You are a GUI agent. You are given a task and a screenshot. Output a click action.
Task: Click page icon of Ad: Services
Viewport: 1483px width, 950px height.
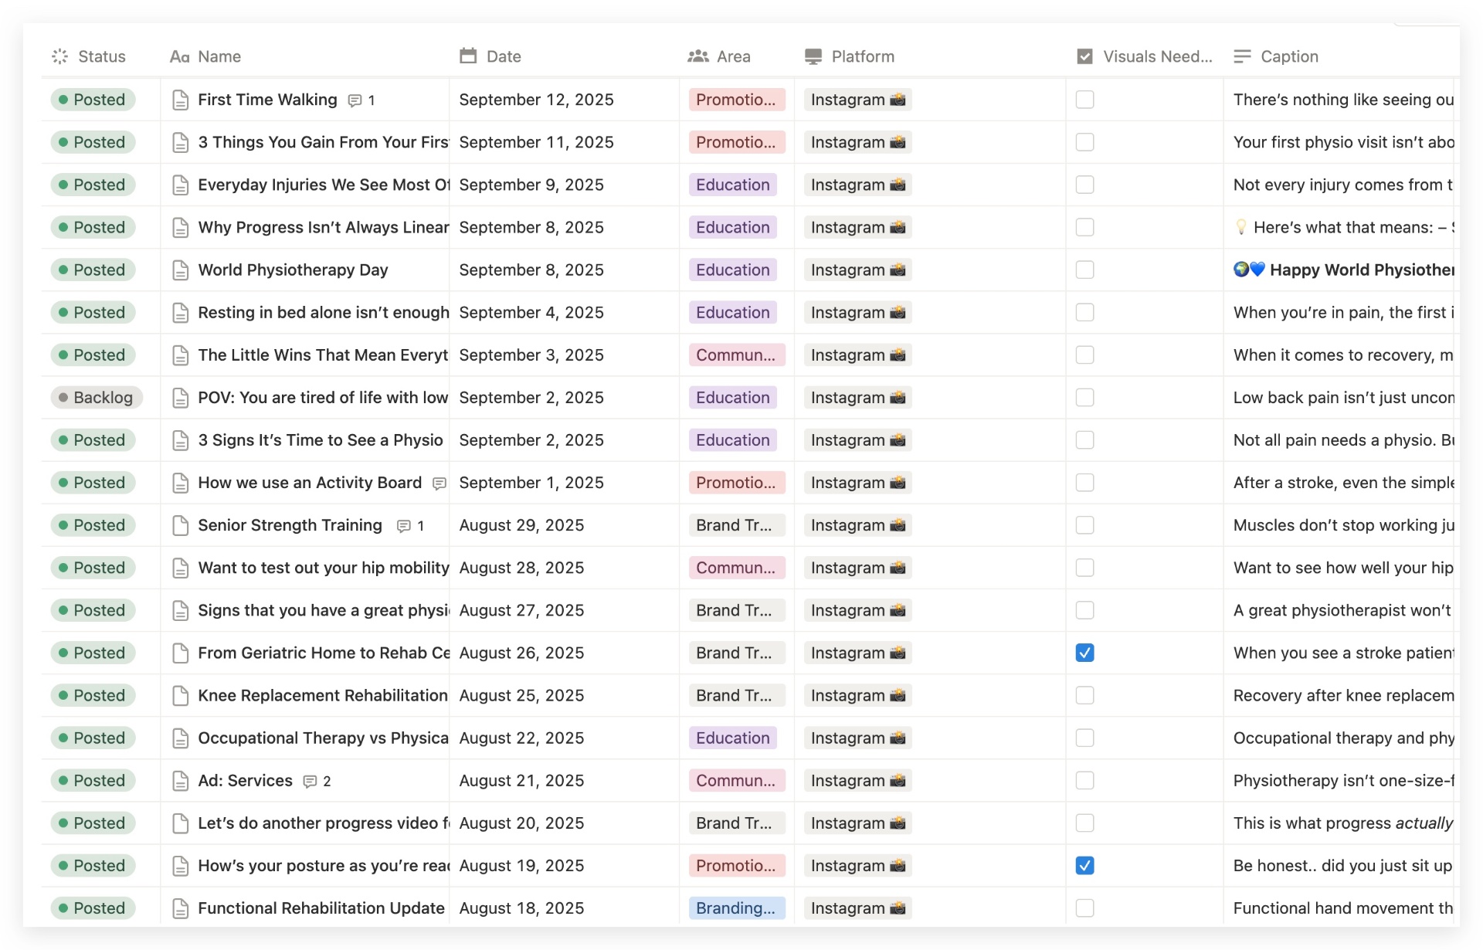pyautogui.click(x=181, y=781)
